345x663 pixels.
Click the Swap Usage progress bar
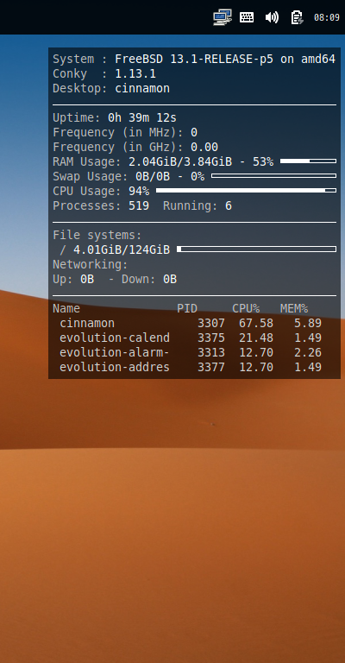274,176
